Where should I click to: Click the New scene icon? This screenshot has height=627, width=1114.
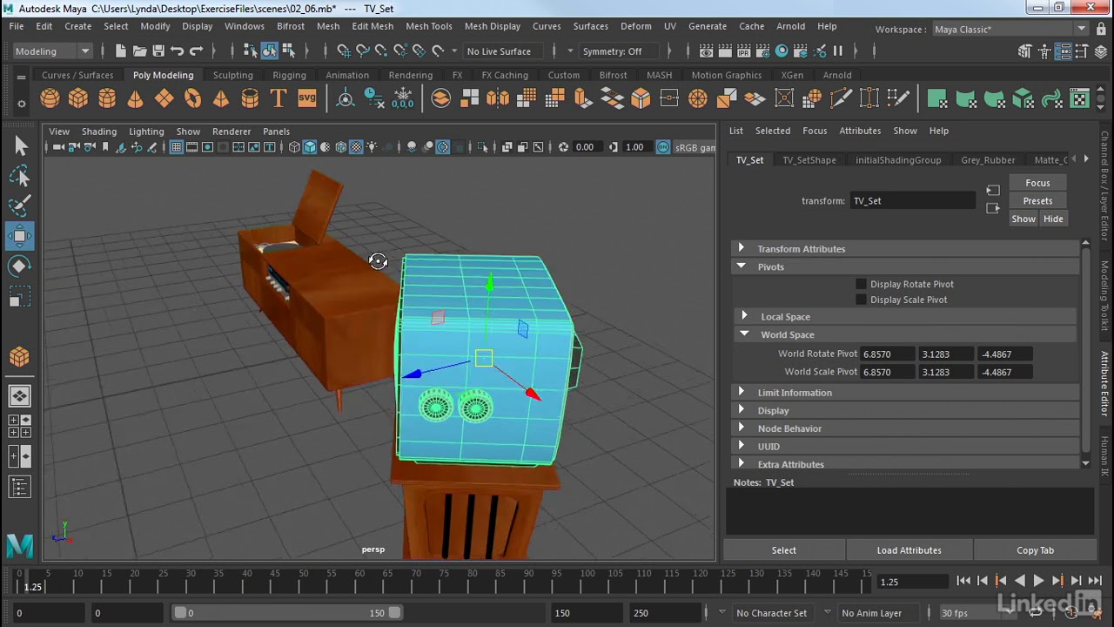120,51
